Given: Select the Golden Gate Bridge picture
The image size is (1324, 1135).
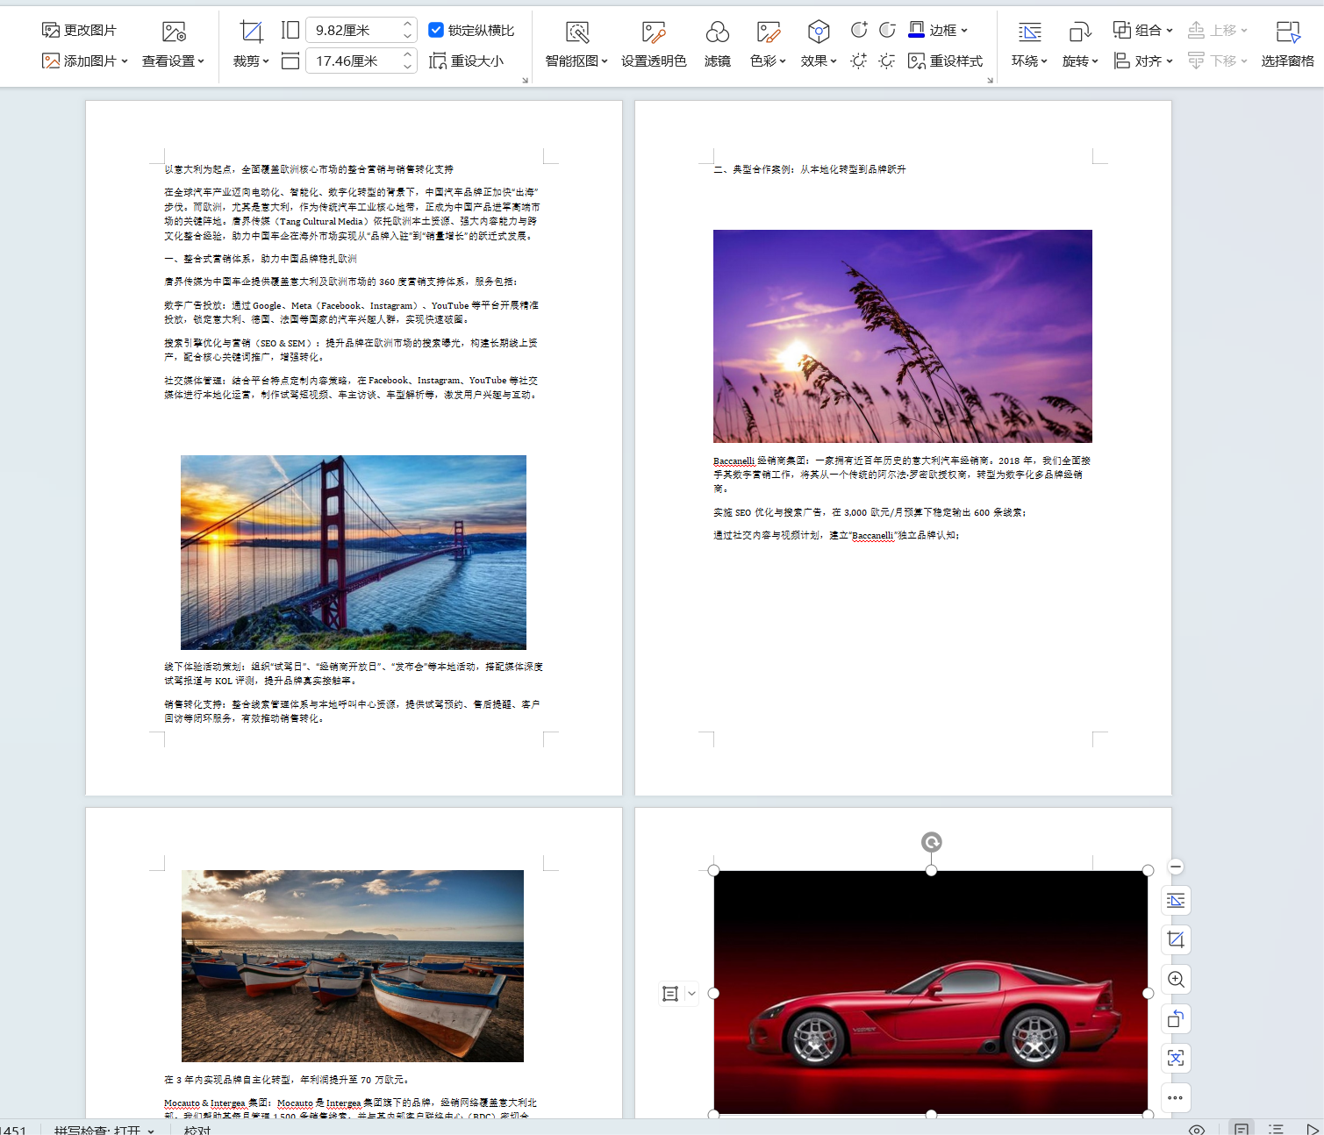Looking at the screenshot, I should click(x=354, y=553).
